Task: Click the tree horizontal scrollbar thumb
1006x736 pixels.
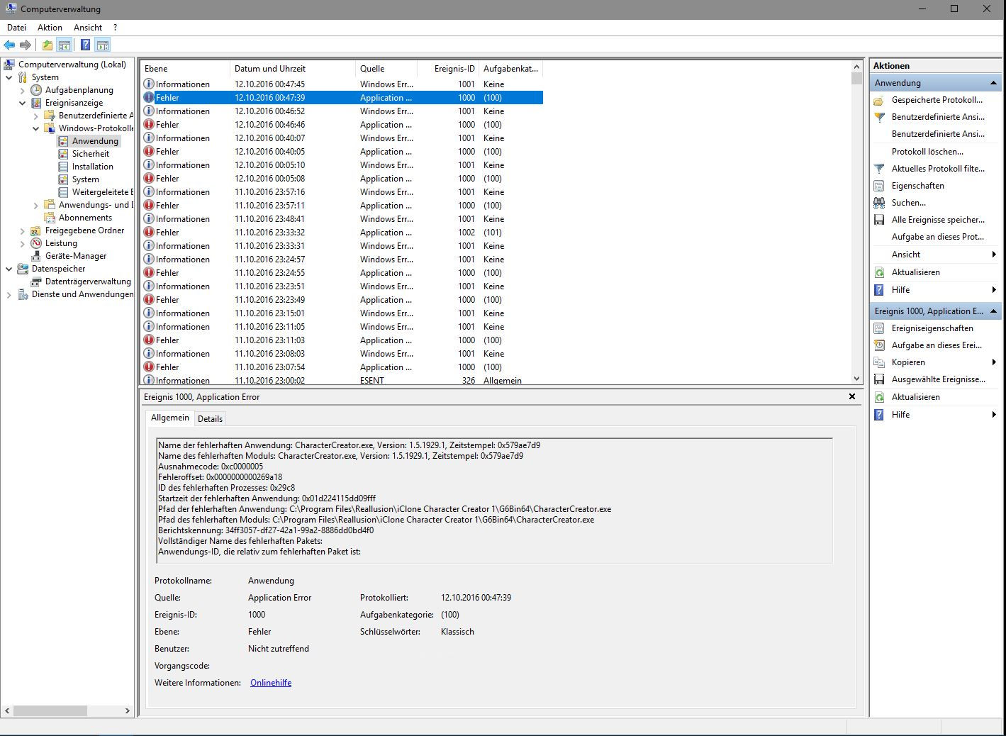Action: coord(50,710)
